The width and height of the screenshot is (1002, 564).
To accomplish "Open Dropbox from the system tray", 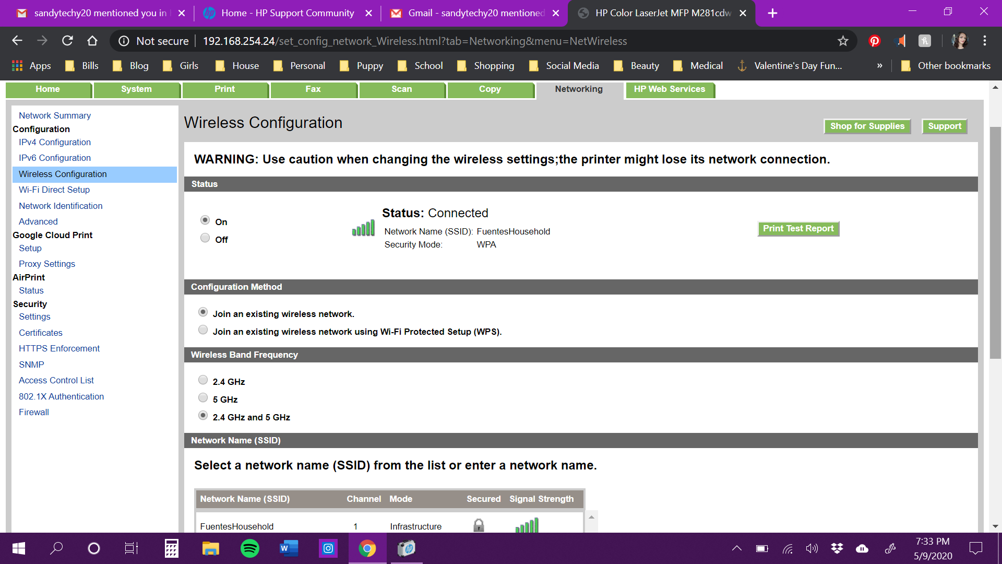I will [837, 548].
